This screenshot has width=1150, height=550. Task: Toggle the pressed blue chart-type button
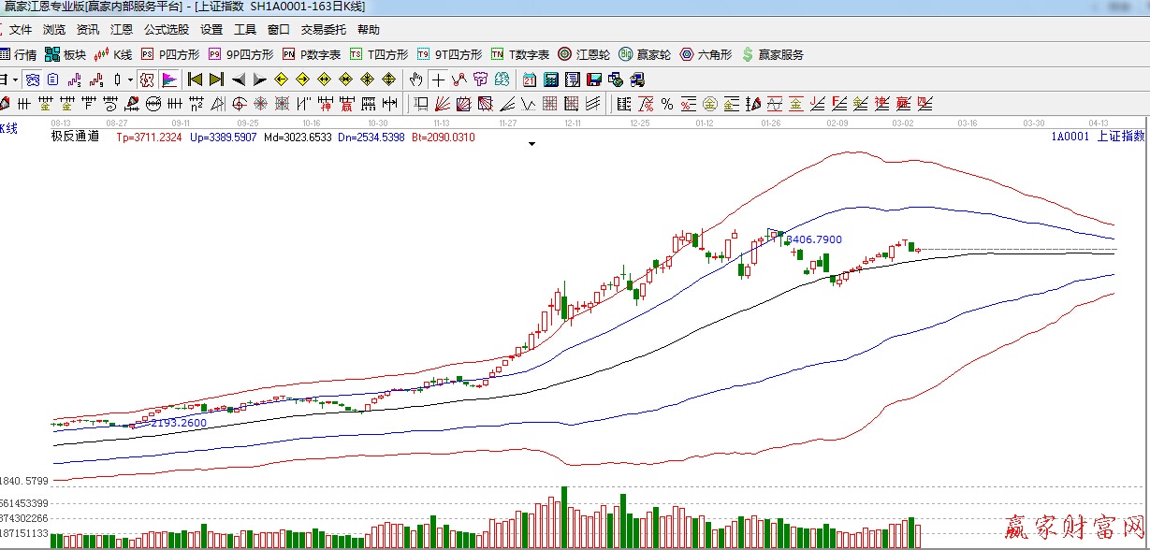point(33,80)
